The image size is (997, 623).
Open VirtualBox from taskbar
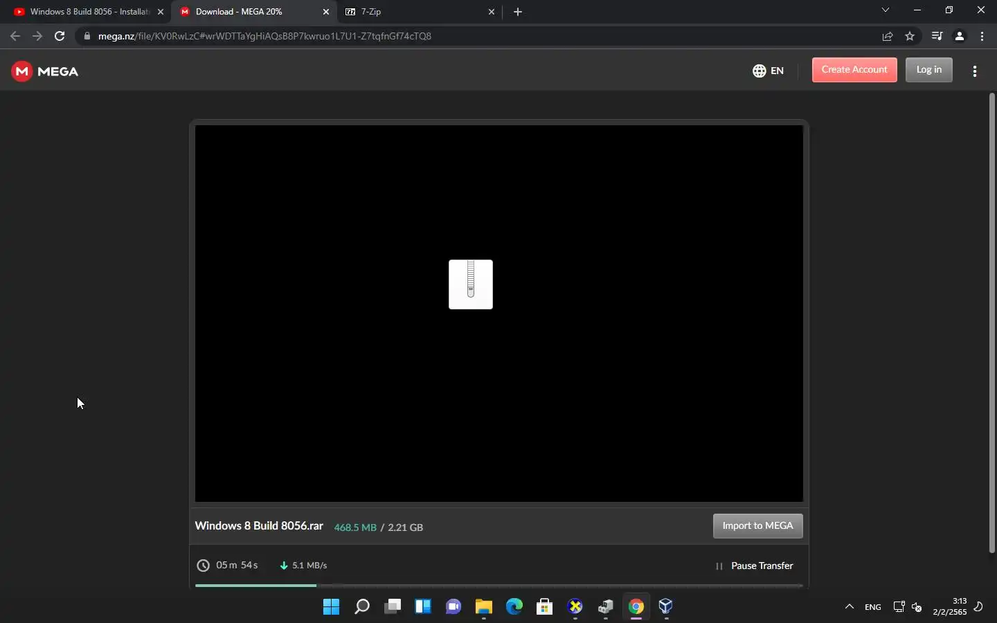pos(666,607)
